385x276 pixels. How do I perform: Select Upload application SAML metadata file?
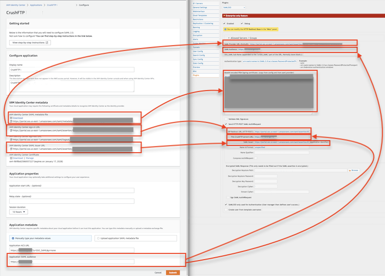(136, 238)
